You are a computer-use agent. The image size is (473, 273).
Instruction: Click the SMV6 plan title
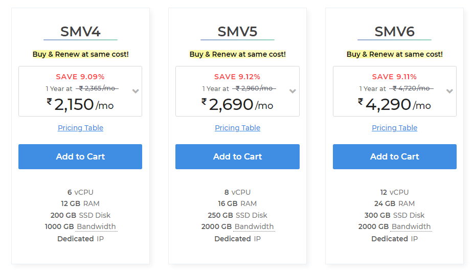tap(394, 32)
